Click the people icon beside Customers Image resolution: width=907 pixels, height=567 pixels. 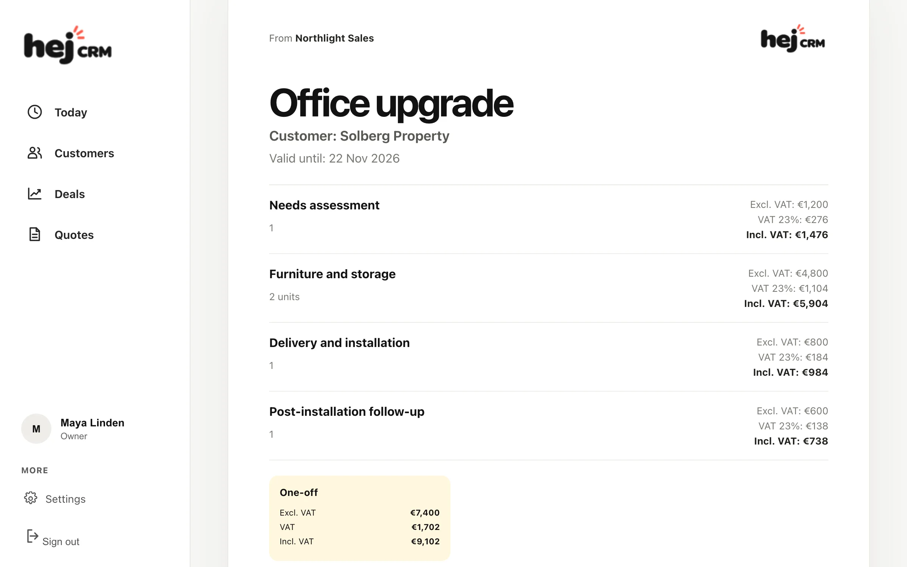(x=35, y=153)
